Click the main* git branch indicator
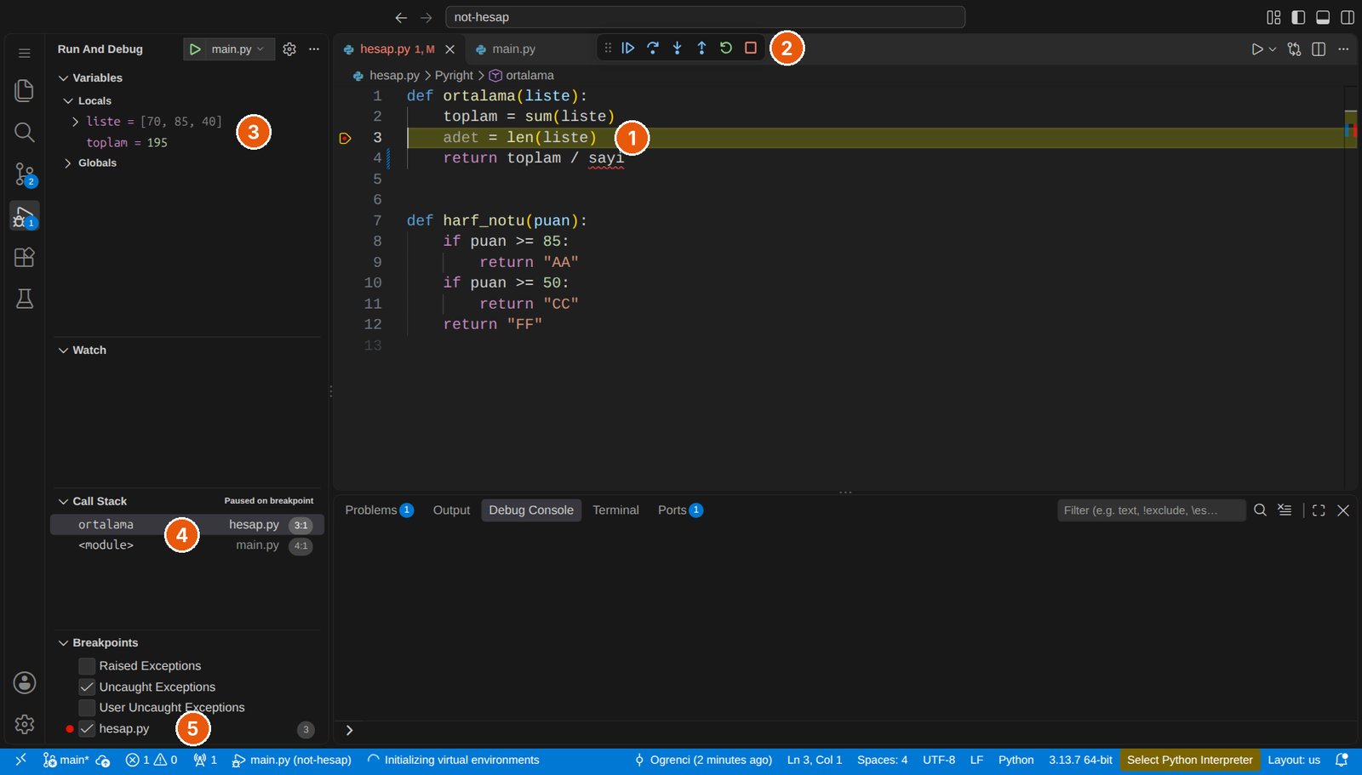Screen dimensions: 1362x775 [x=66, y=761]
